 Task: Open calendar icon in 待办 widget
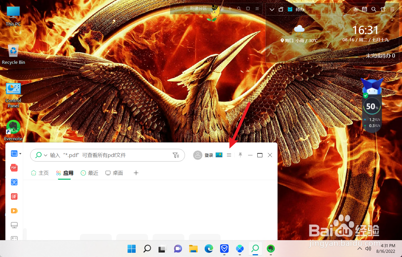click(365, 9)
